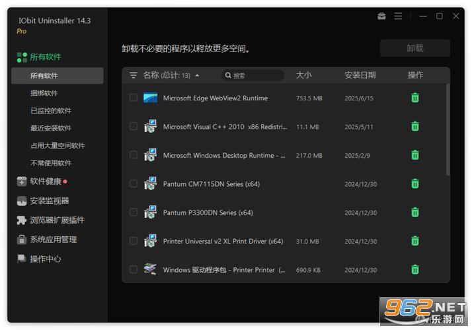
Task: Click the filter icon beside 名称
Action: click(x=133, y=75)
